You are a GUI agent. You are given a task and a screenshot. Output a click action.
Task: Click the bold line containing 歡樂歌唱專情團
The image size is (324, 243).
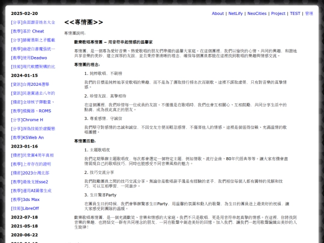[x=113, y=42]
